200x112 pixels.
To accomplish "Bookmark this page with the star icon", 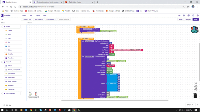I will point(188,7).
